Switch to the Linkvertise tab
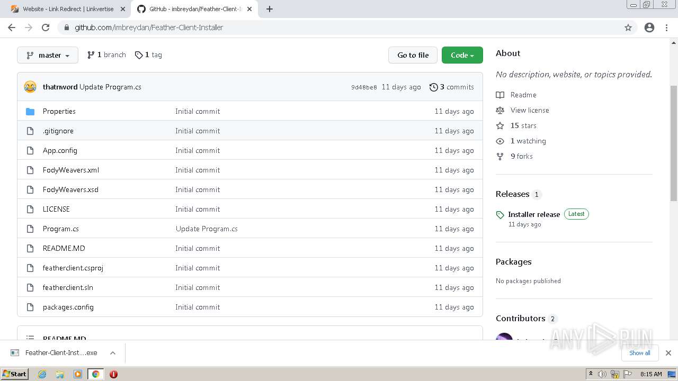The height and width of the screenshot is (381, 678). point(68,9)
